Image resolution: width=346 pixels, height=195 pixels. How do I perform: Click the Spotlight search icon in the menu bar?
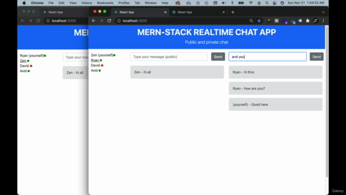tap(267, 3)
